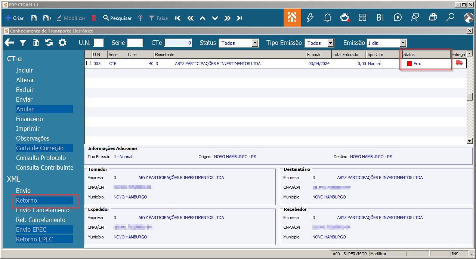Open Consulta Protocolo in side menu
This screenshot has height=259, width=476.
[x=41, y=158]
